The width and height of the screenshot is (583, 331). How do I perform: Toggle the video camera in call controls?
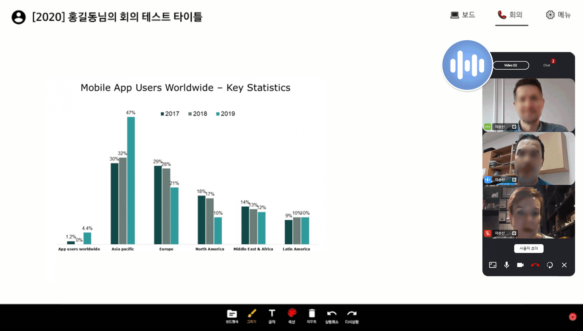(520, 265)
